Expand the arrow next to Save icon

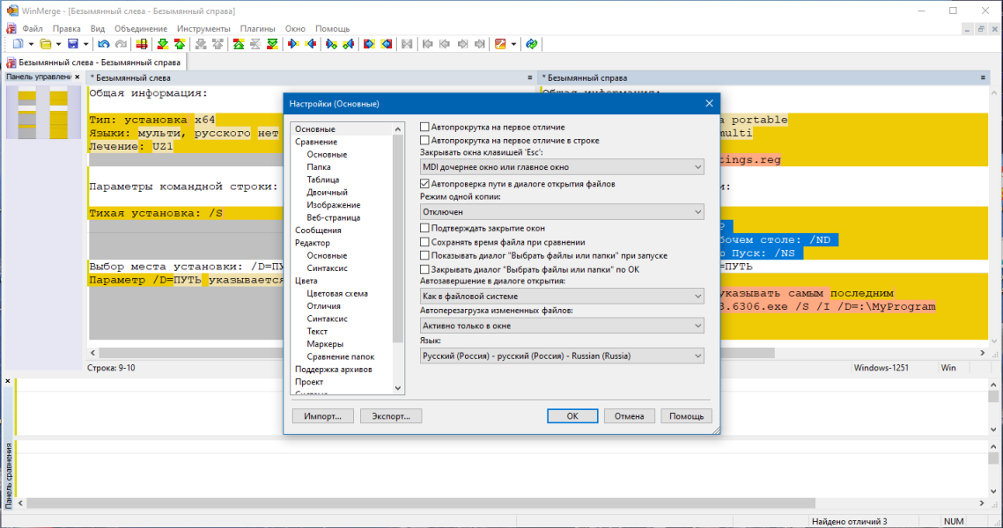(85, 44)
